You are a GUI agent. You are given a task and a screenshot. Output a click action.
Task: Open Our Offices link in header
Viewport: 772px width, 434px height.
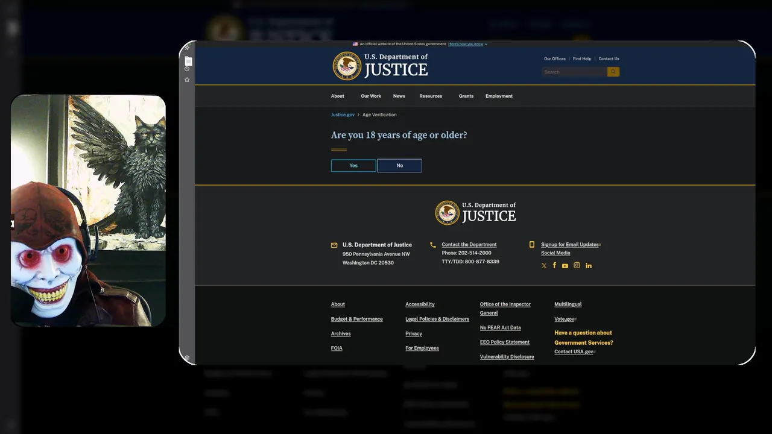[555, 58]
